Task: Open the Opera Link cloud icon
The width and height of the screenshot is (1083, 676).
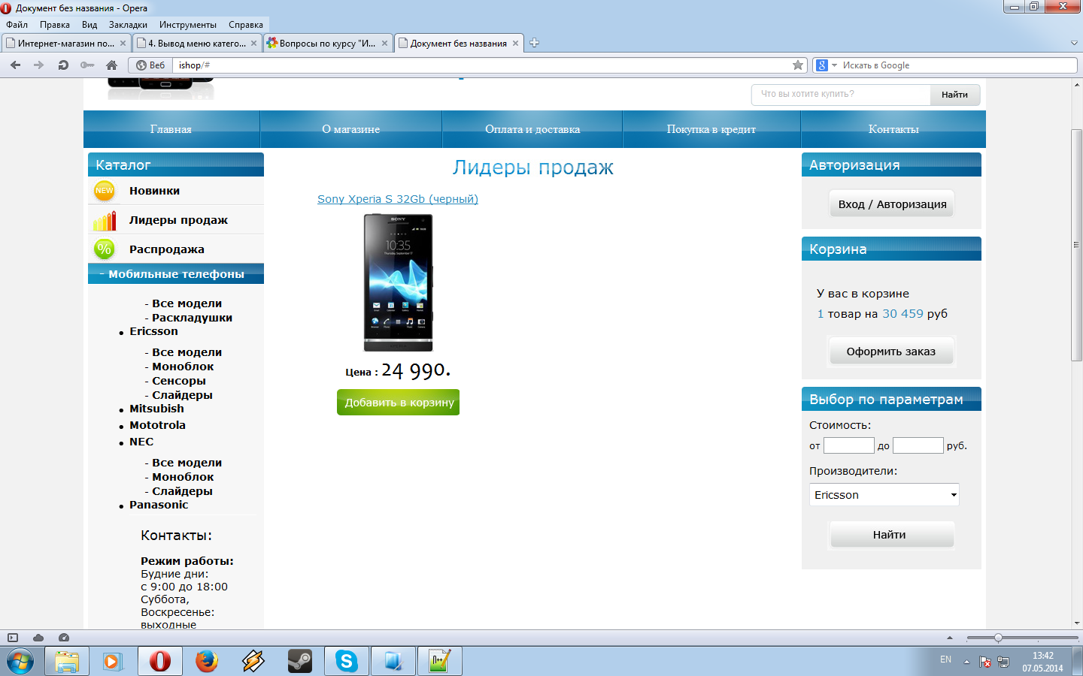Action: point(38,638)
